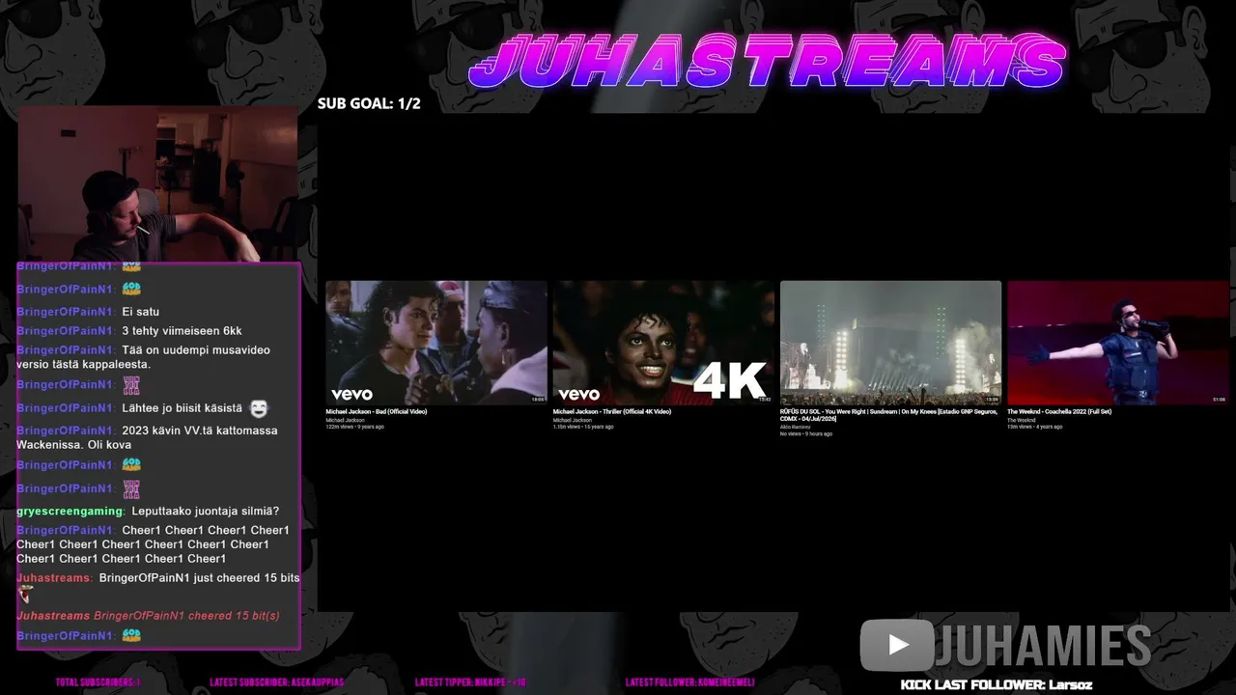Click the title 'Michael Jackson - Thriller (Official 4K Video)'
1236x695 pixels.
(612, 412)
